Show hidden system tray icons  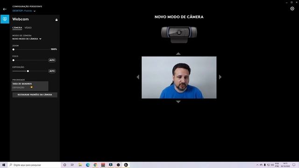[x=257, y=165]
